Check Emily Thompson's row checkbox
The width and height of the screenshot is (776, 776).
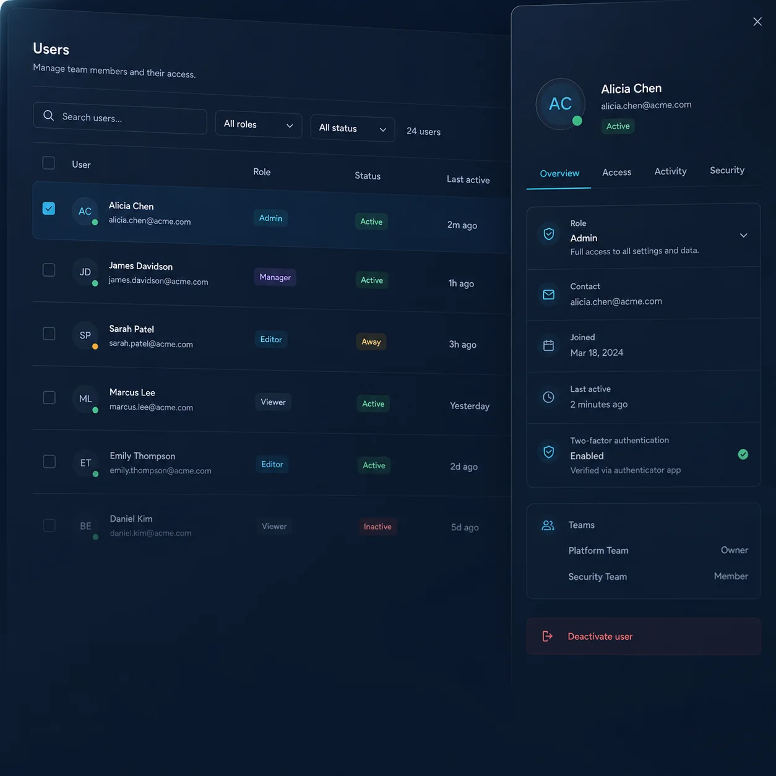49,462
